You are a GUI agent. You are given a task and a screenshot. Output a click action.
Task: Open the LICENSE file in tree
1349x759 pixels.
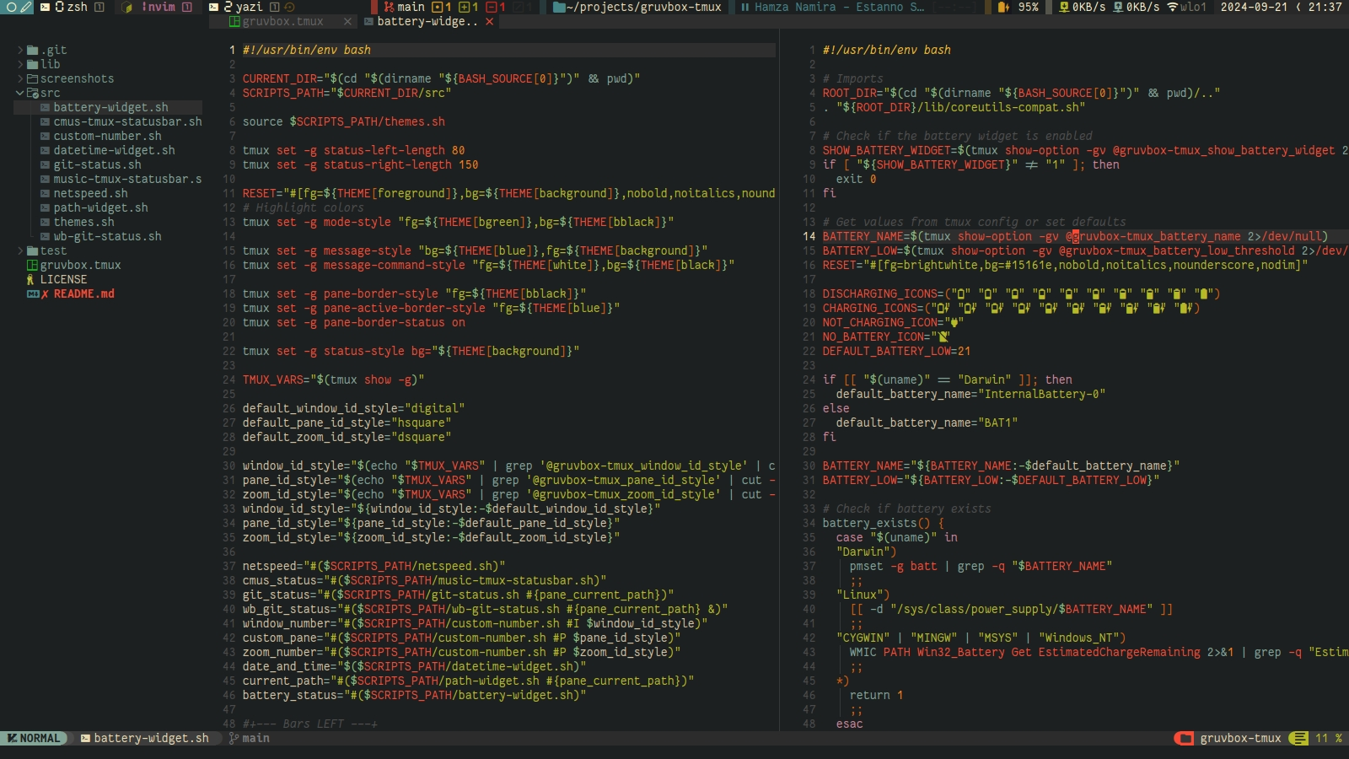pos(63,279)
